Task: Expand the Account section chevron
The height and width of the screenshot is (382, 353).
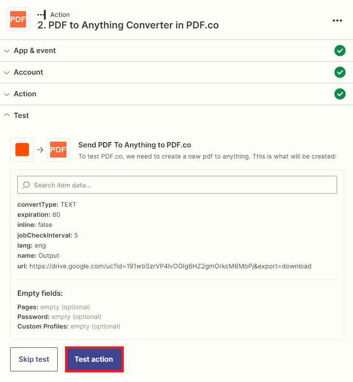Action: (7, 73)
